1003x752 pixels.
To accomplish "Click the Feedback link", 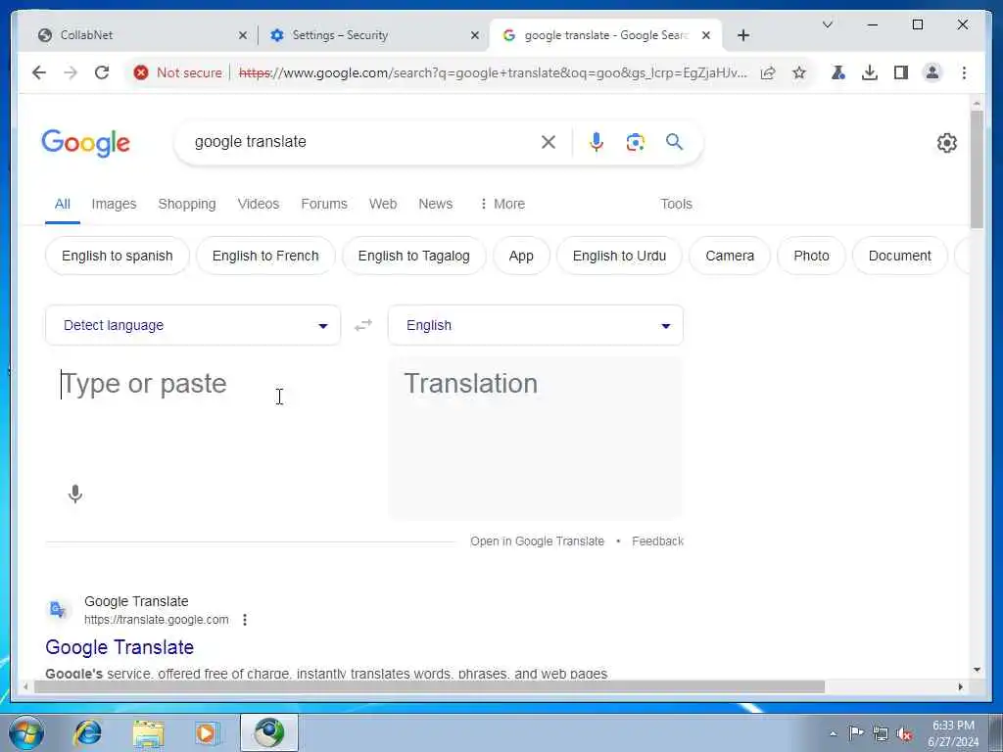I will [657, 541].
